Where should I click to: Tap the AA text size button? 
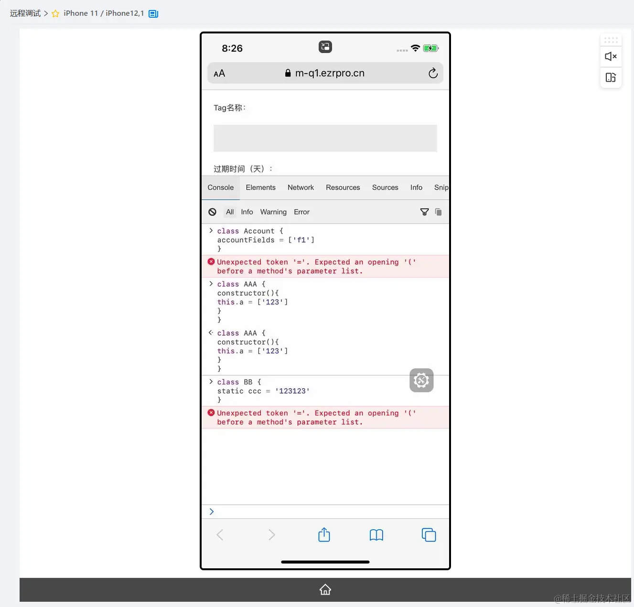219,74
